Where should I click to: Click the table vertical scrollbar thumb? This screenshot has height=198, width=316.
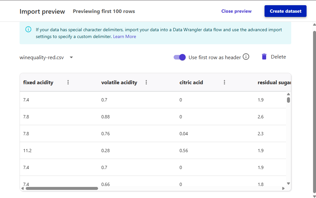(x=288, y=100)
